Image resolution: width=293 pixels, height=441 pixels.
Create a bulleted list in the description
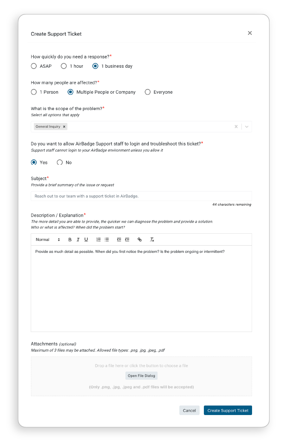pos(107,239)
